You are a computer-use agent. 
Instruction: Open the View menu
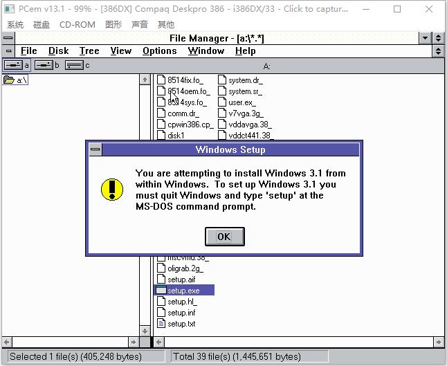point(121,51)
